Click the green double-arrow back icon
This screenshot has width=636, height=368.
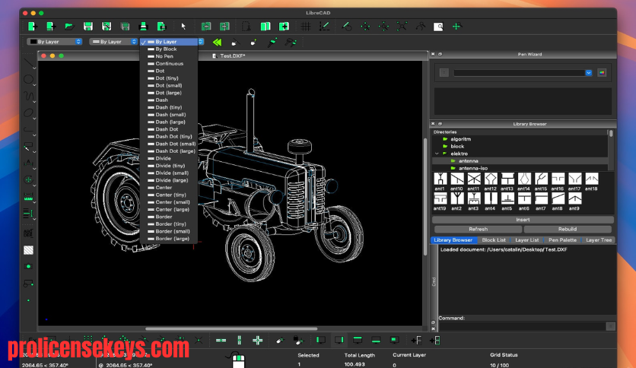point(217,42)
